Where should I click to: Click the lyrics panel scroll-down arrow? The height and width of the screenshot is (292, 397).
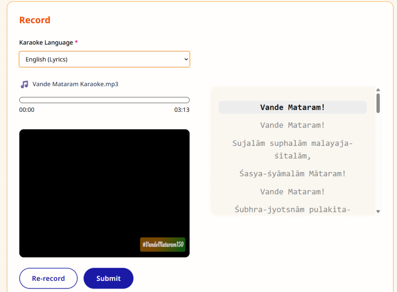pyautogui.click(x=378, y=211)
